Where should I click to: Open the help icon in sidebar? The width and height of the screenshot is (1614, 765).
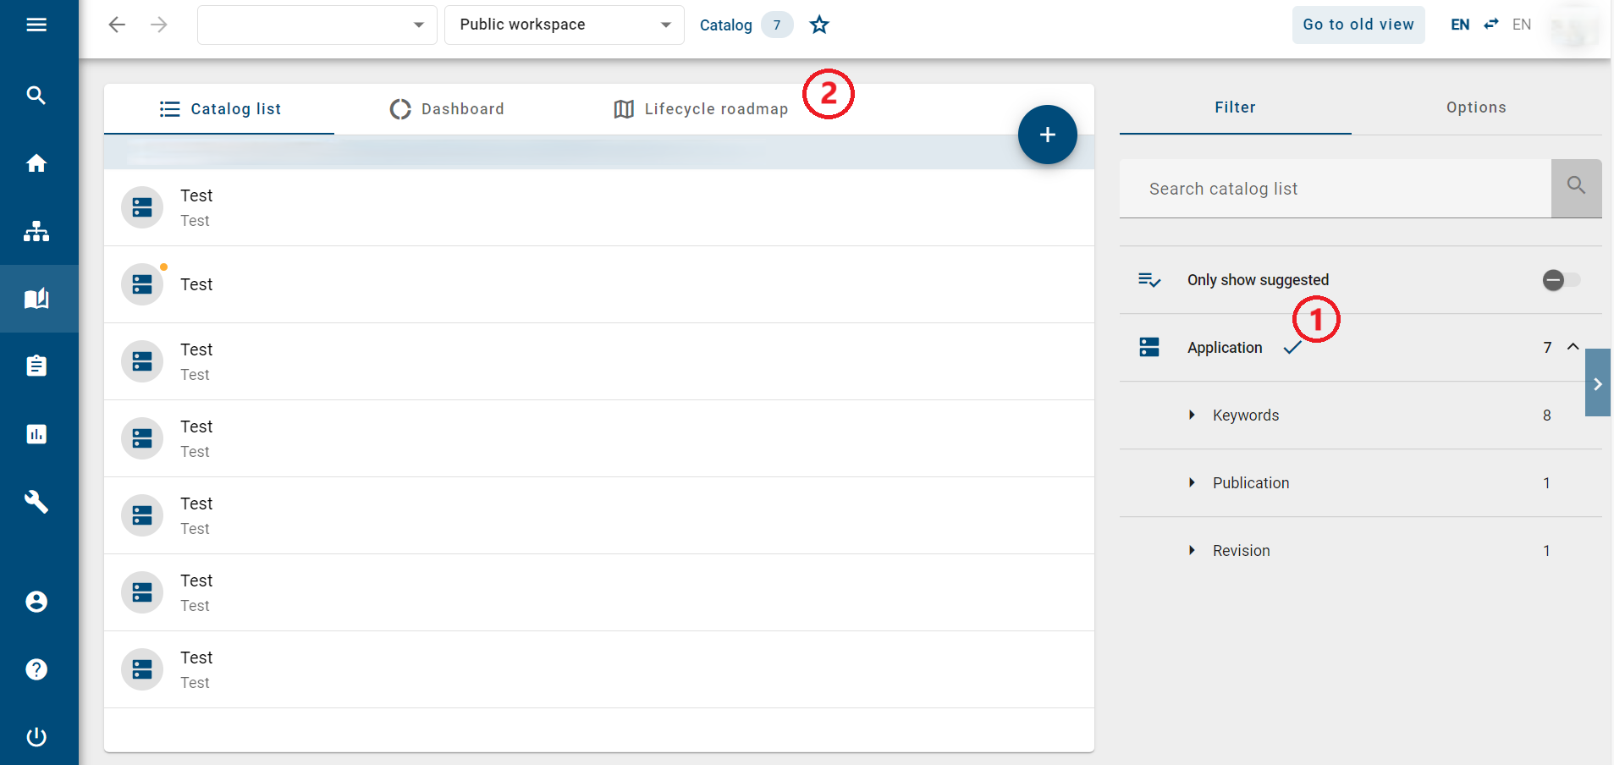tap(37, 669)
